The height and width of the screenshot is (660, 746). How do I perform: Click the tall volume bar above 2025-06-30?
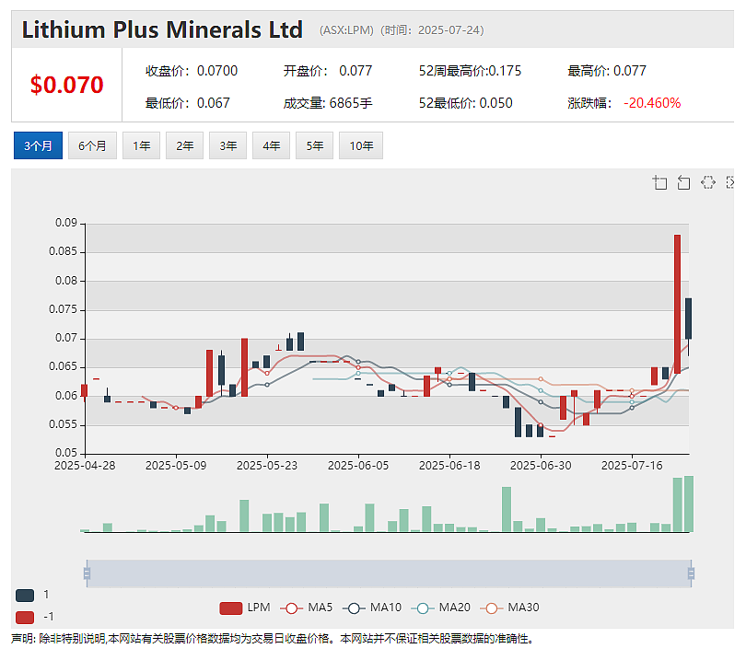click(507, 509)
